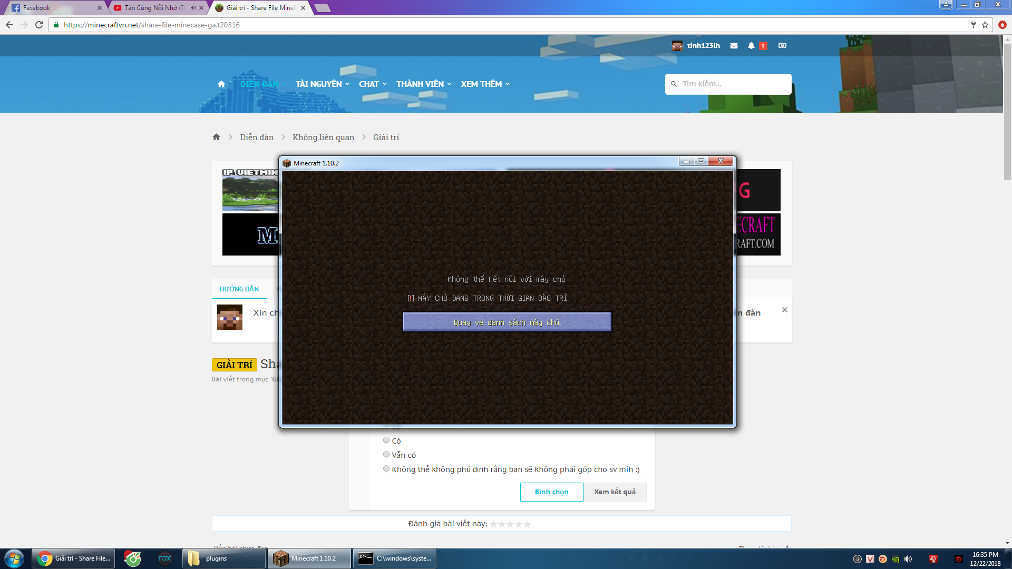The width and height of the screenshot is (1012, 569).
Task: Select the 'Không thể không phủ định' option
Action: 386,469
